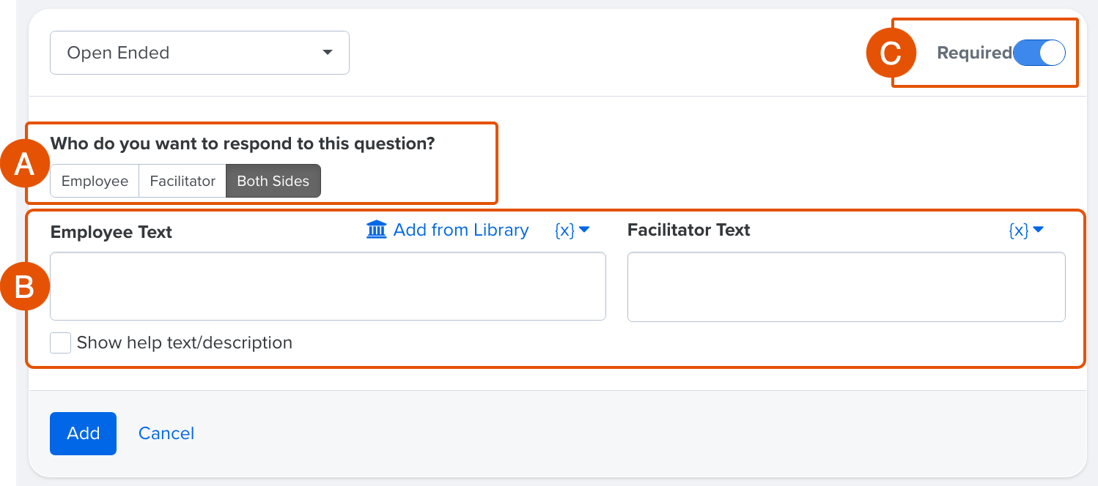Click Cancel to discard the question
Viewport: 1098px width, 486px height.
click(166, 433)
